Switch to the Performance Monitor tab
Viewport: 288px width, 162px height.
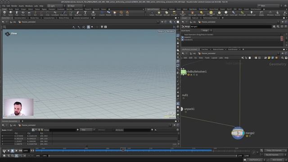point(210,18)
